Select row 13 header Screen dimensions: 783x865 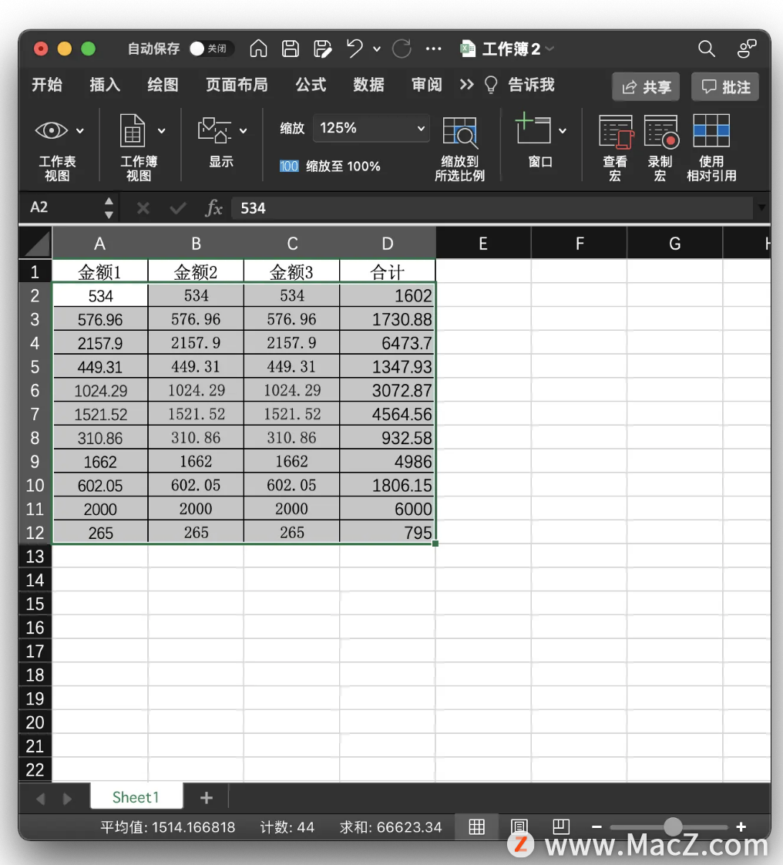click(x=35, y=556)
